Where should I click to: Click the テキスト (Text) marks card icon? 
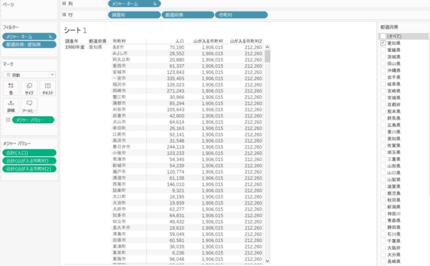coord(48,88)
